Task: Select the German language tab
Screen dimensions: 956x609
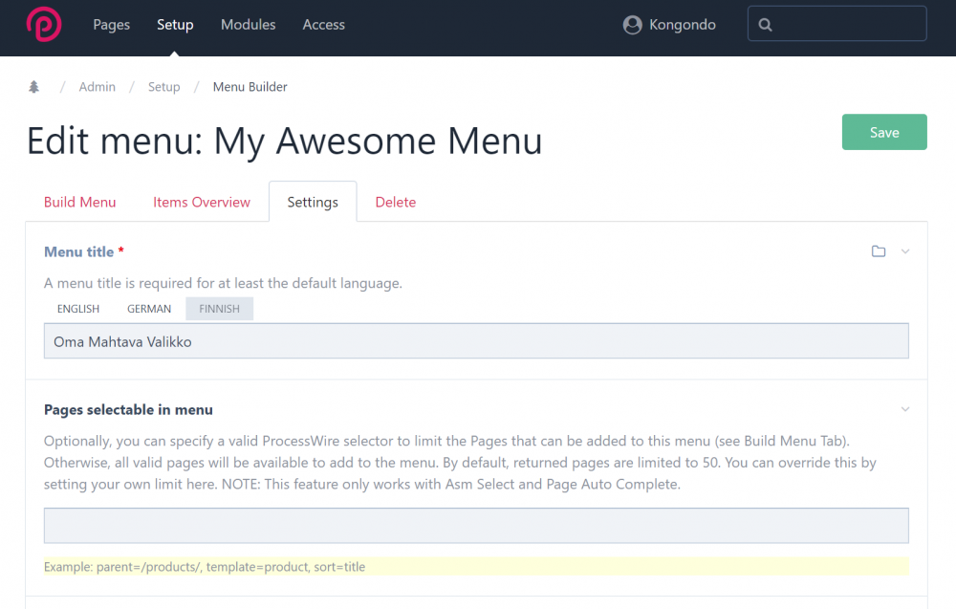Action: pyautogui.click(x=149, y=309)
